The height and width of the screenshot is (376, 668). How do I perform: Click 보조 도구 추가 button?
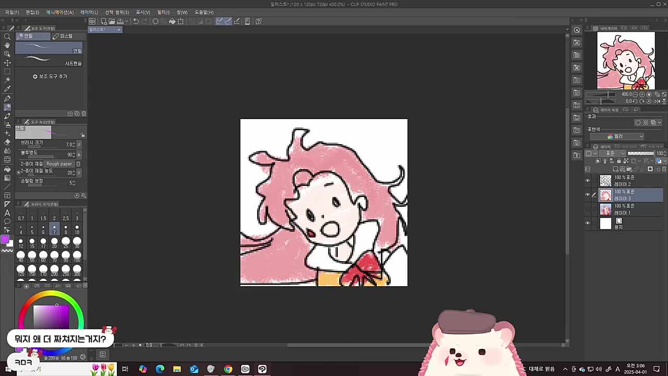coord(50,76)
